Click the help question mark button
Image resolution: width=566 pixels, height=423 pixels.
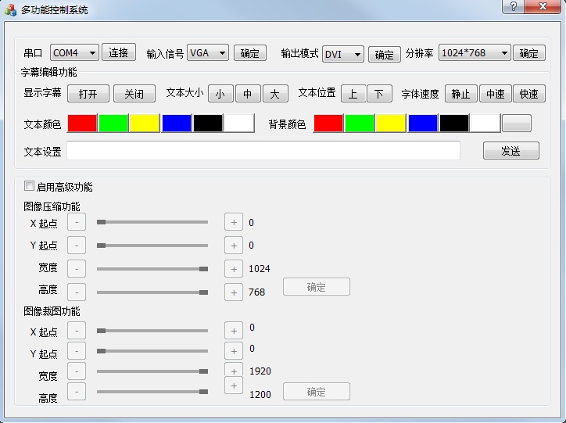click(x=513, y=7)
